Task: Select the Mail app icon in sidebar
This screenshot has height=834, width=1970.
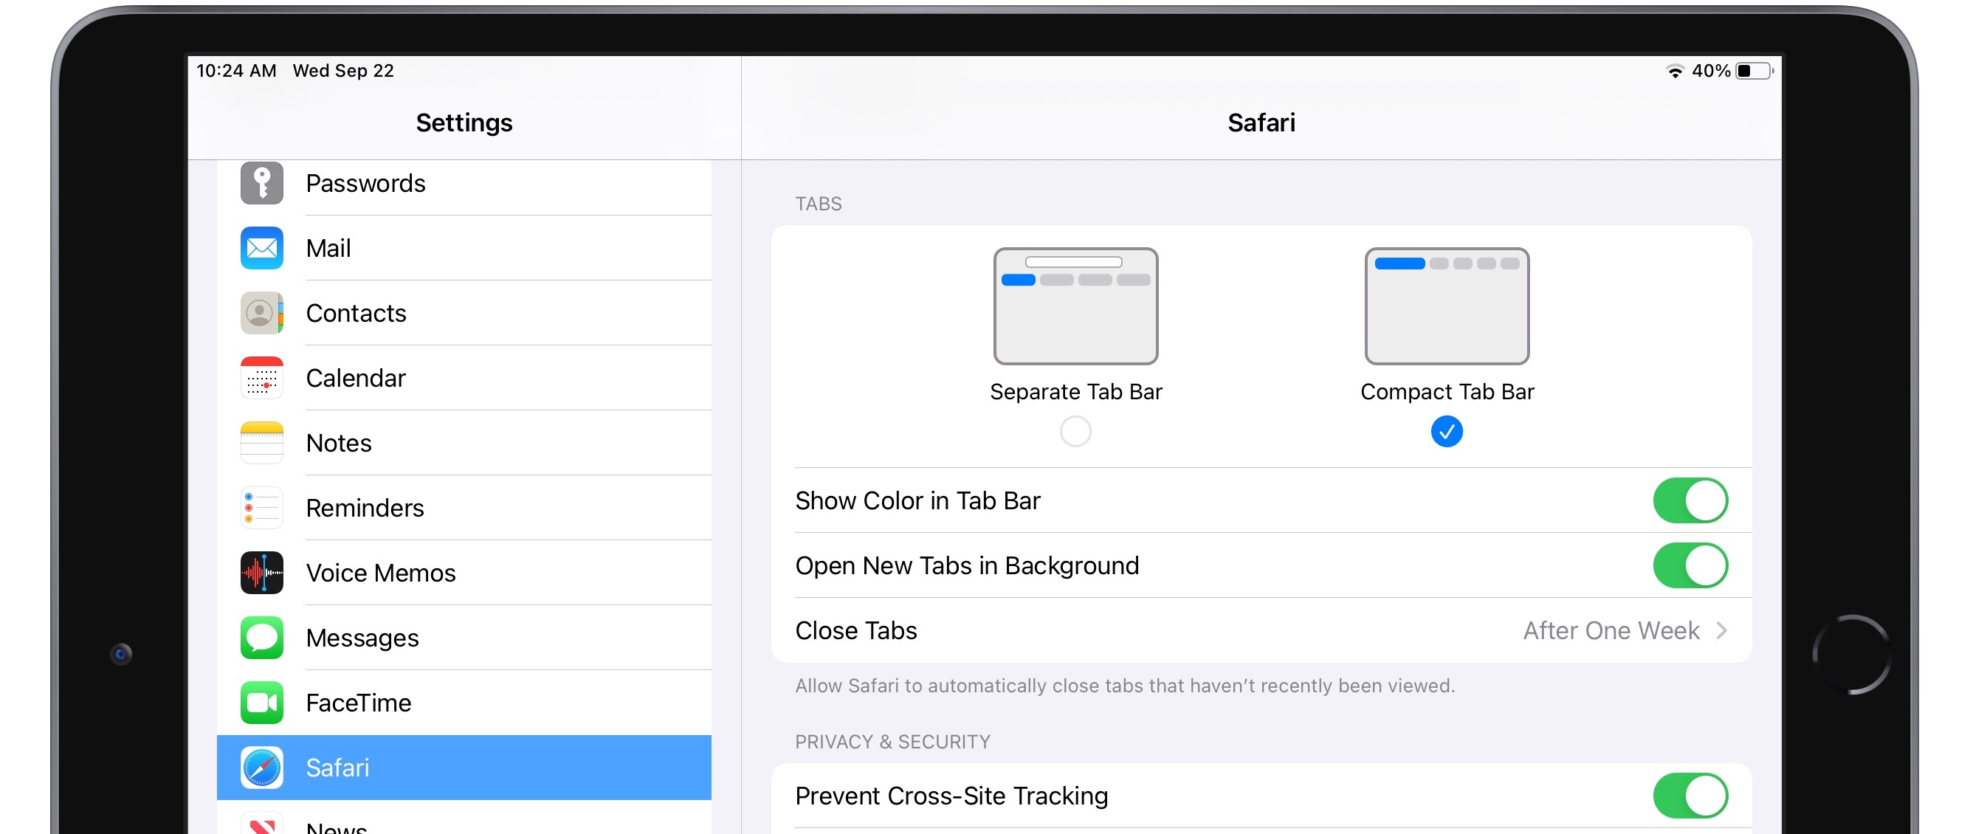Action: [261, 248]
